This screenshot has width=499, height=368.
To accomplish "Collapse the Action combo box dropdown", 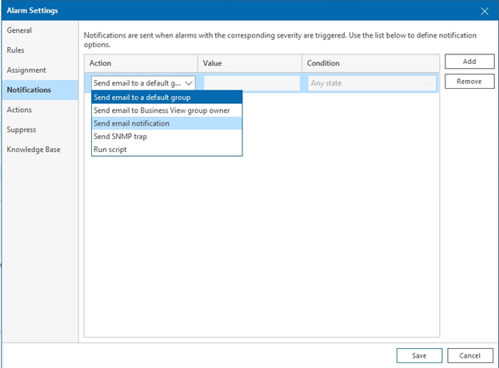I will [x=189, y=83].
